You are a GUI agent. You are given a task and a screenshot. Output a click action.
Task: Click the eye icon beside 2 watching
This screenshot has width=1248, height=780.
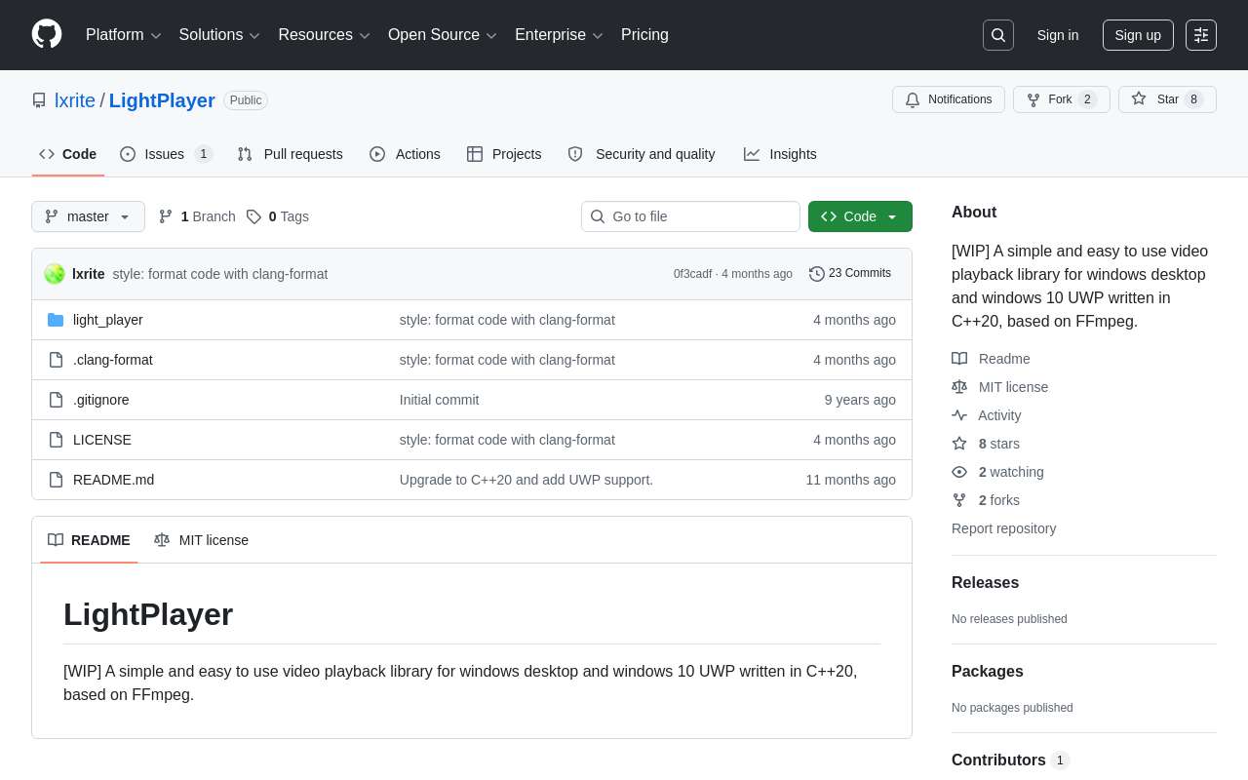tap(959, 472)
